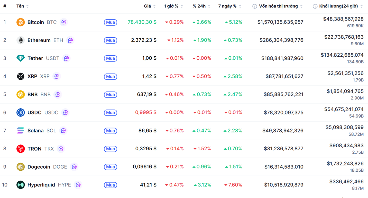Click the USDC price 0,9995 $
The width and height of the screenshot is (368, 198).
click(146, 112)
